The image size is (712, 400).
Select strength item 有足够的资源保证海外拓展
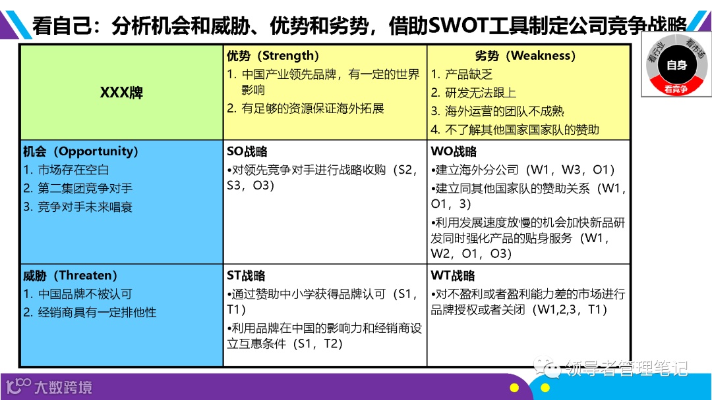(305, 109)
